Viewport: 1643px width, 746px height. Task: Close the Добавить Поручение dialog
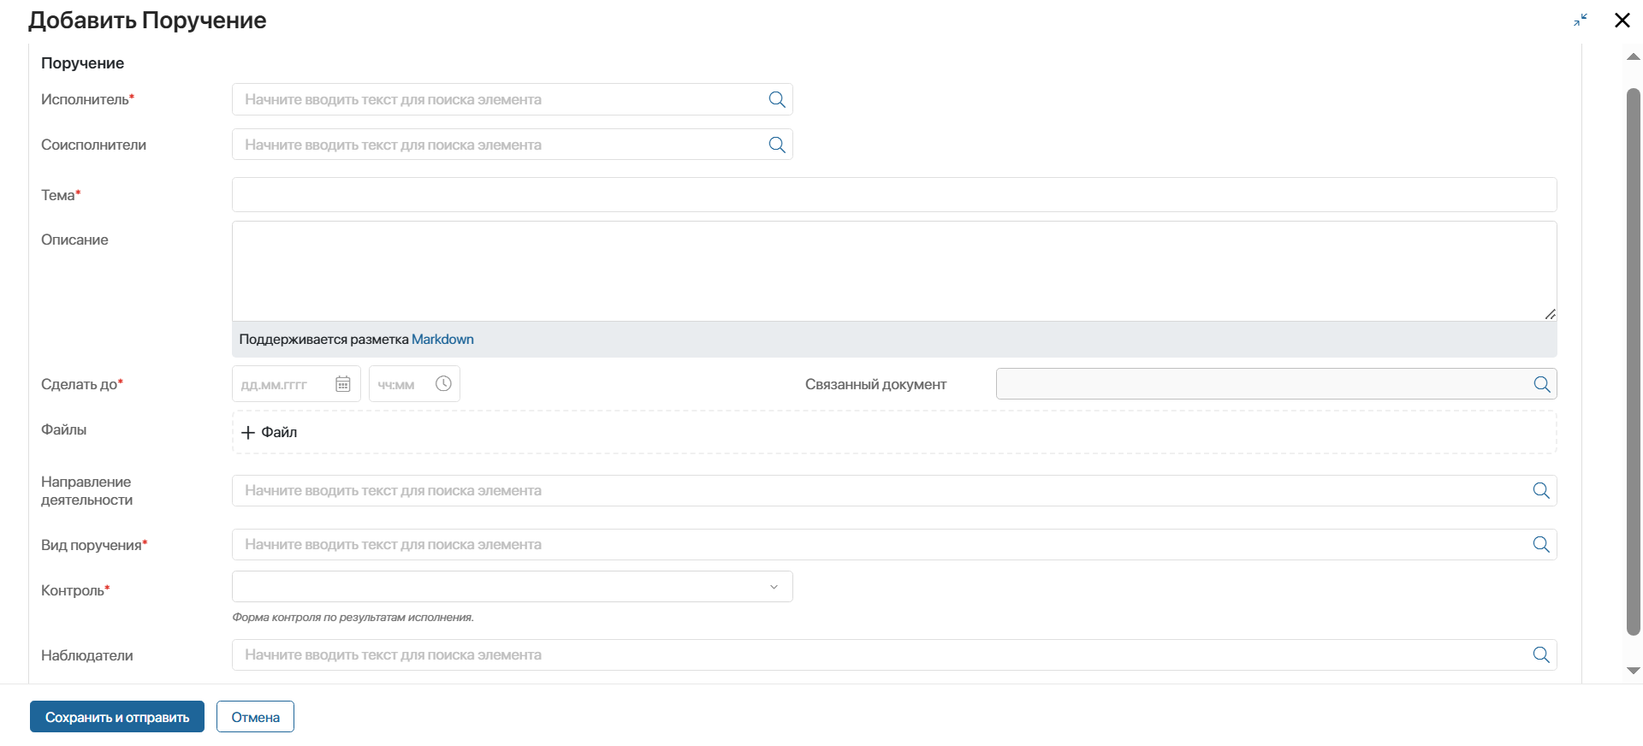click(x=1622, y=20)
